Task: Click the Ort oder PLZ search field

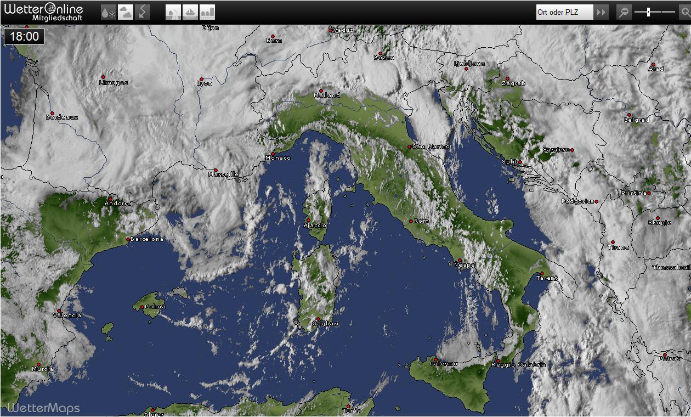Action: pos(565,12)
